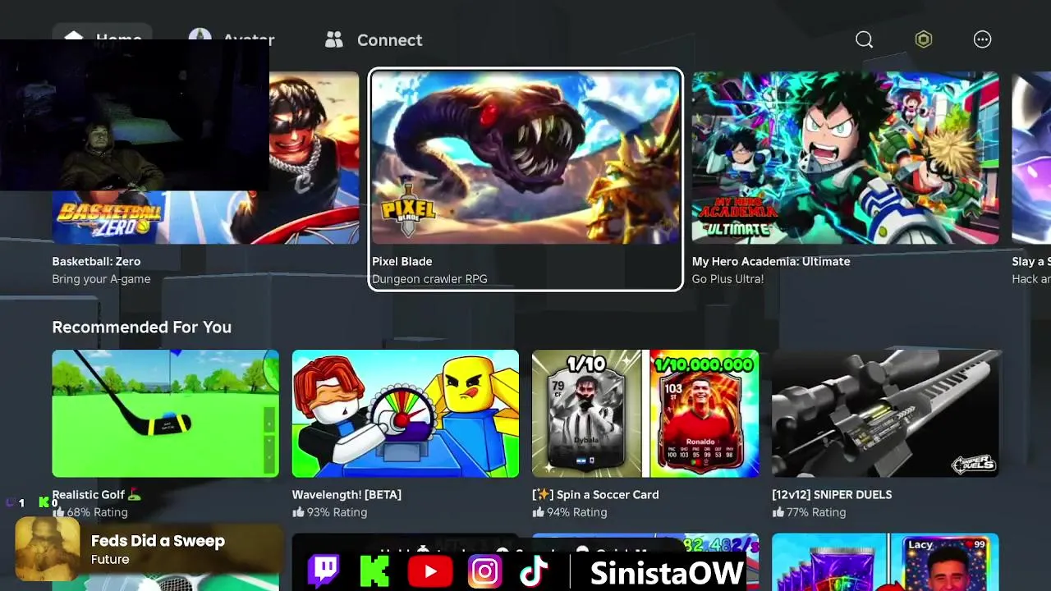The width and height of the screenshot is (1051, 591).
Task: Click the 94% Rating thumbs-up icon
Action: click(x=538, y=512)
